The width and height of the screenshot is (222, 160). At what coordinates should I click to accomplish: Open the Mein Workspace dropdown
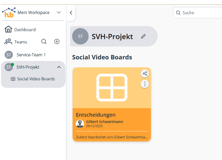coord(59,13)
